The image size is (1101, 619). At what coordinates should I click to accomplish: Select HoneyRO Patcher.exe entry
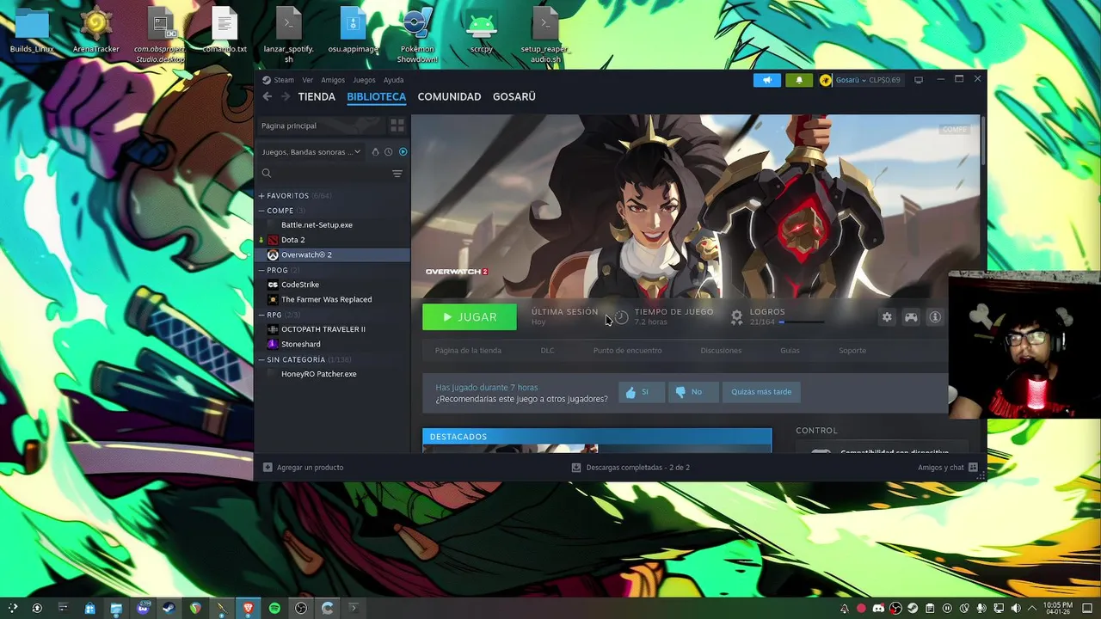point(332,374)
